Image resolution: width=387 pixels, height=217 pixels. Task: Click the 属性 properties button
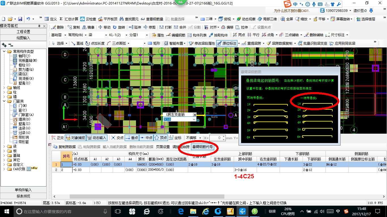[158, 35]
